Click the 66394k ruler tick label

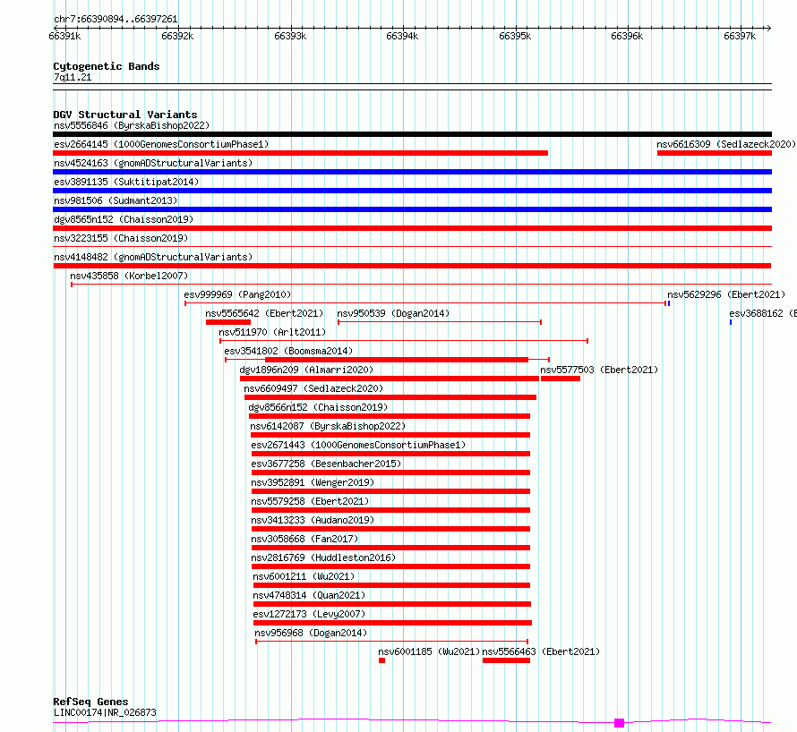click(x=402, y=36)
